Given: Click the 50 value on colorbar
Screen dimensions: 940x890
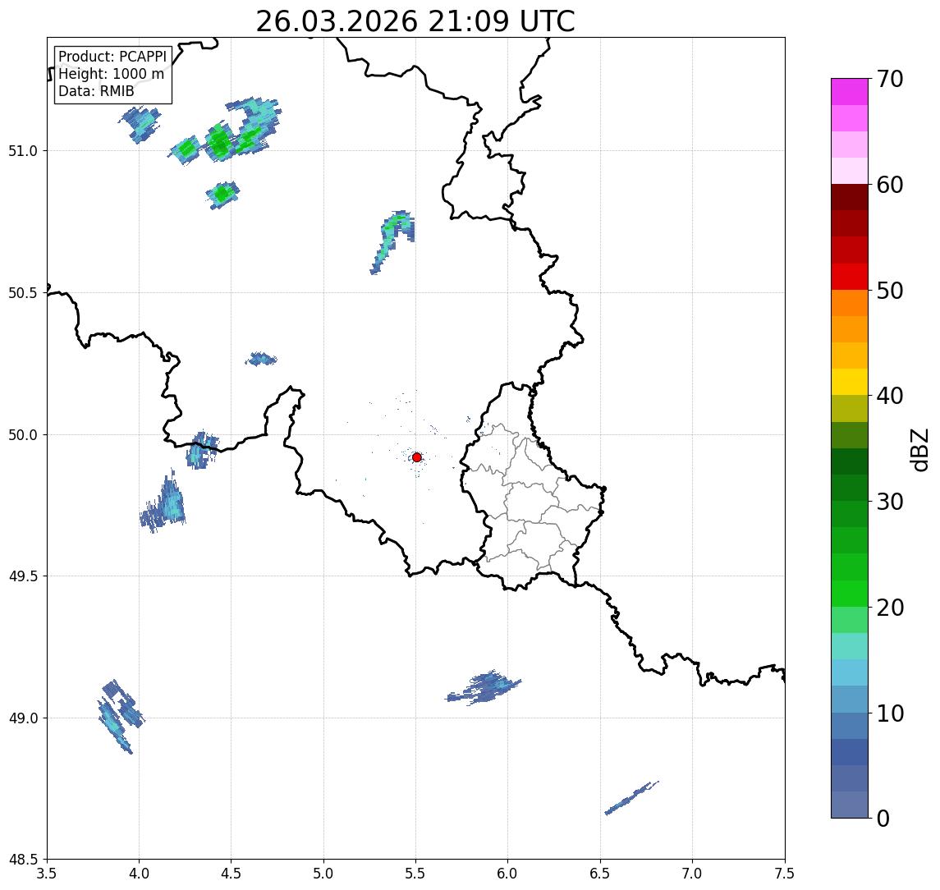Looking at the screenshot, I should (x=890, y=291).
